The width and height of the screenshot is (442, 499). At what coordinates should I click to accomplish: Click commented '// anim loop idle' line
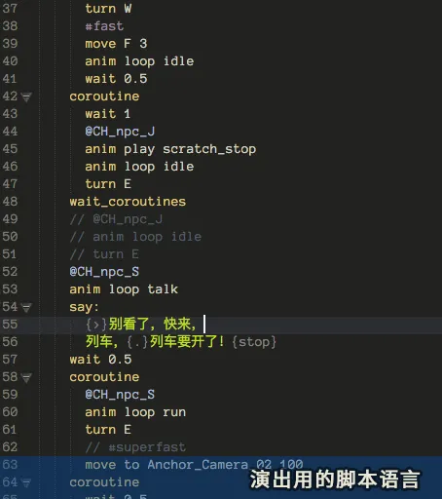coord(135,237)
